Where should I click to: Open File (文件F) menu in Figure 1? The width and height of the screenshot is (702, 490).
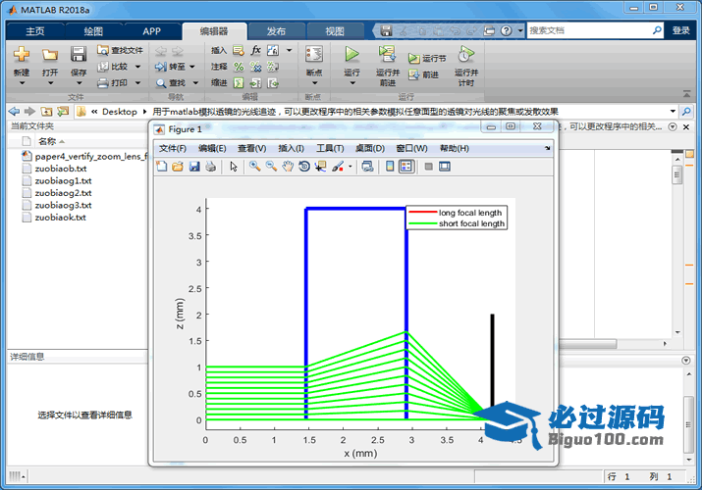(x=173, y=148)
